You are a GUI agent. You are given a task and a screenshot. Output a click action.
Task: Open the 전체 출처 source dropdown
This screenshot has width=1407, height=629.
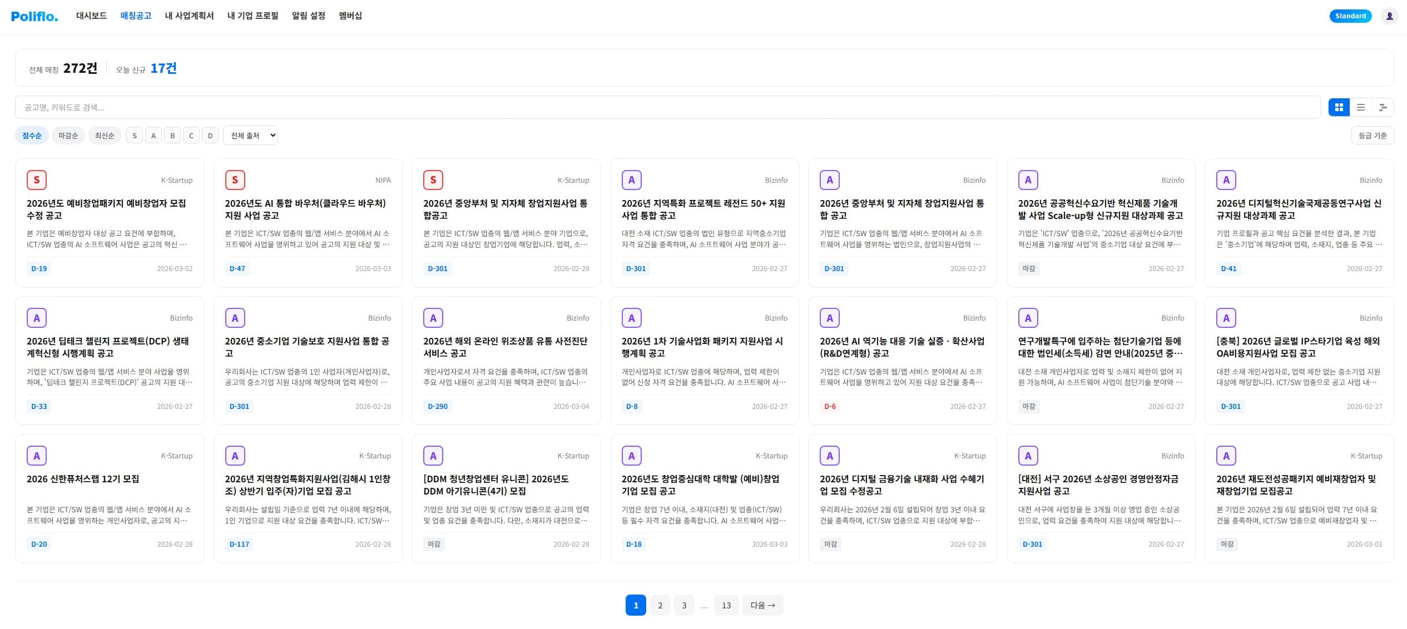250,135
